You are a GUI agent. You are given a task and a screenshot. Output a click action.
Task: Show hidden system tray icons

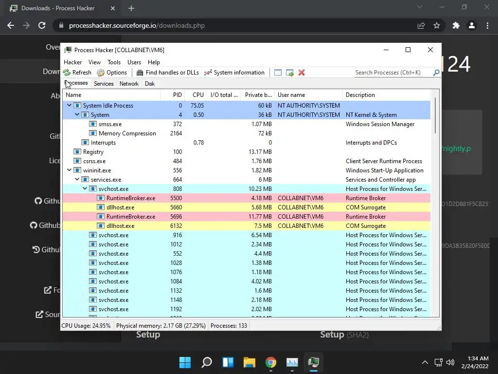(x=425, y=362)
